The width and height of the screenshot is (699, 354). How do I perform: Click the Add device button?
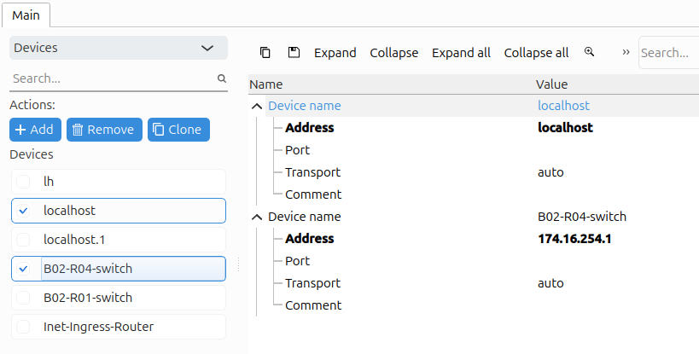pyautogui.click(x=35, y=130)
